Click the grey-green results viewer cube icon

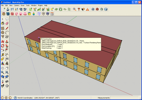tap(101, 9)
